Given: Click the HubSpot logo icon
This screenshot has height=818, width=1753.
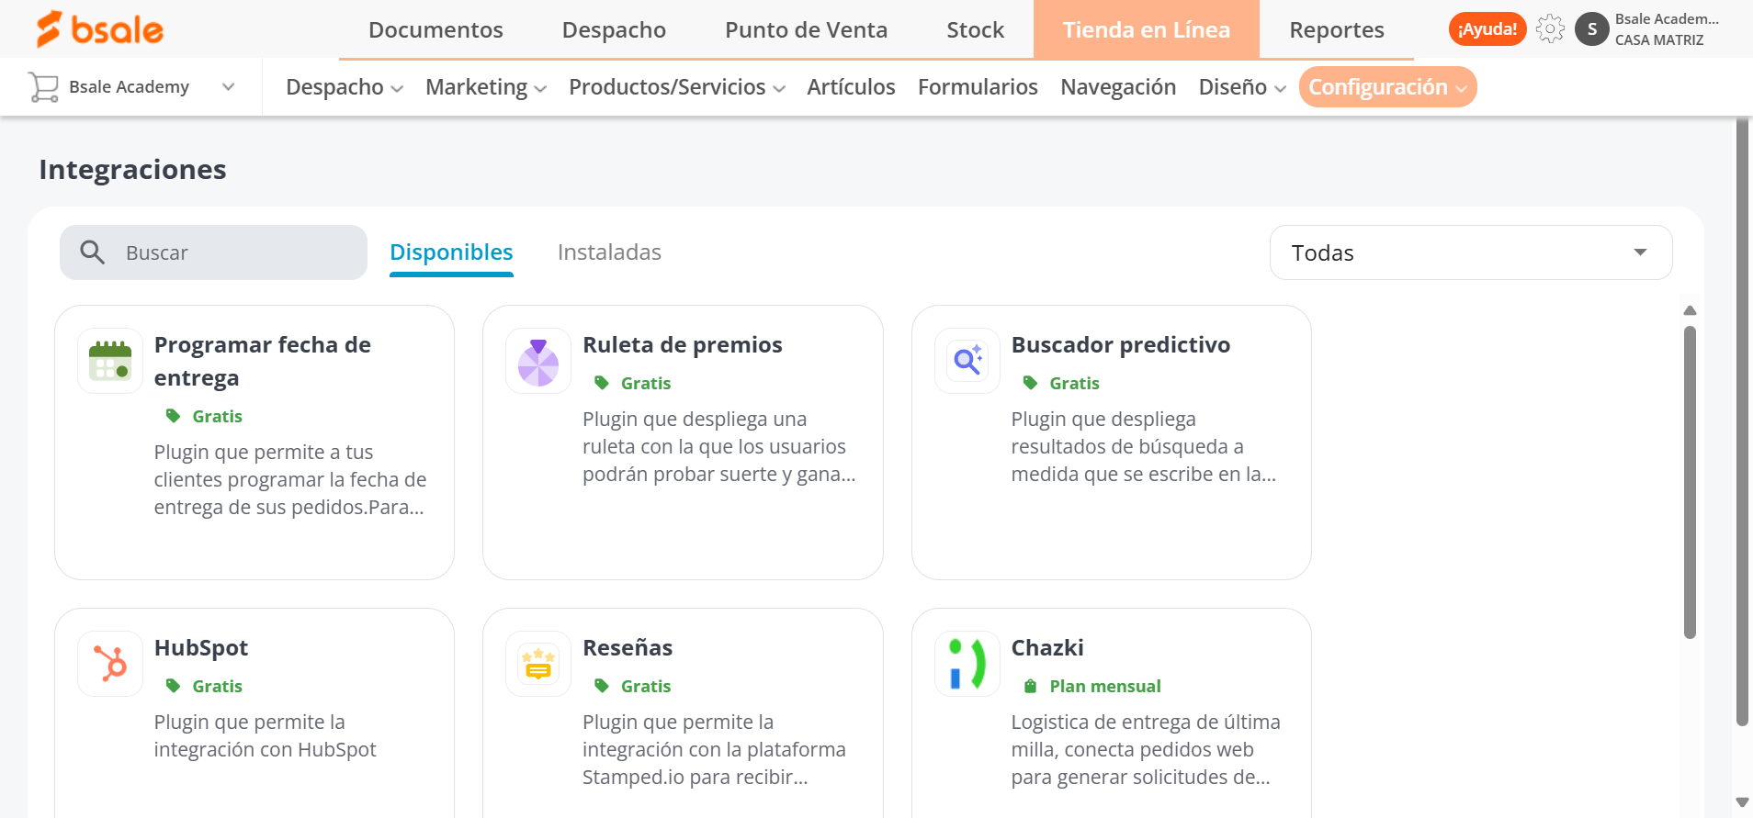Looking at the screenshot, I should coord(110,664).
